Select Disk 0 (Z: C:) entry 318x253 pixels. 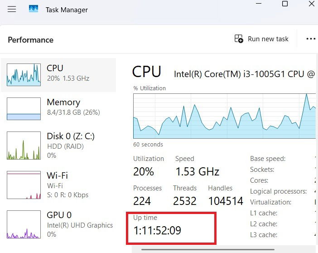(58, 146)
